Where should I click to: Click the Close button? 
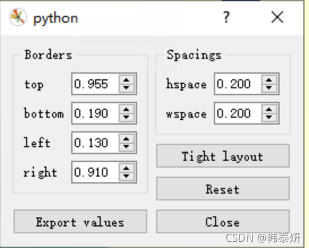[223, 221]
